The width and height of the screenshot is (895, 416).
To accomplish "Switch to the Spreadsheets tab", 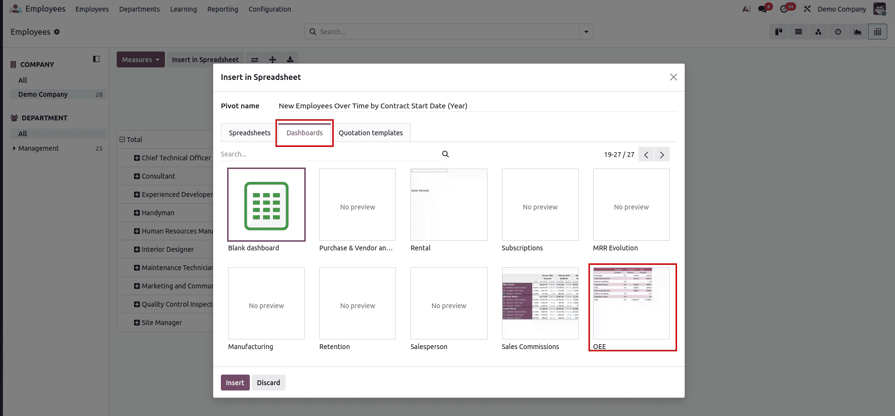I will click(250, 133).
